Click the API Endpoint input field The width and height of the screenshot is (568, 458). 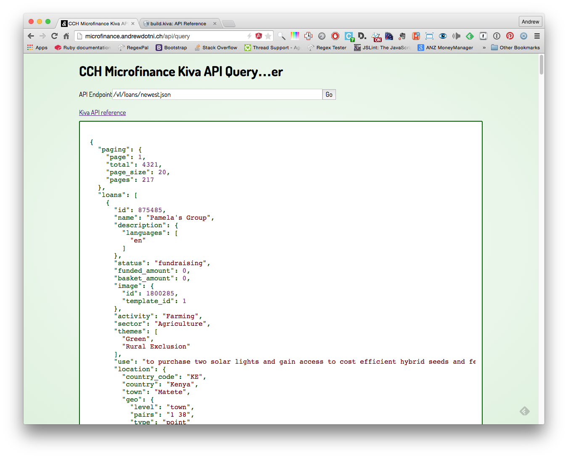tap(217, 94)
